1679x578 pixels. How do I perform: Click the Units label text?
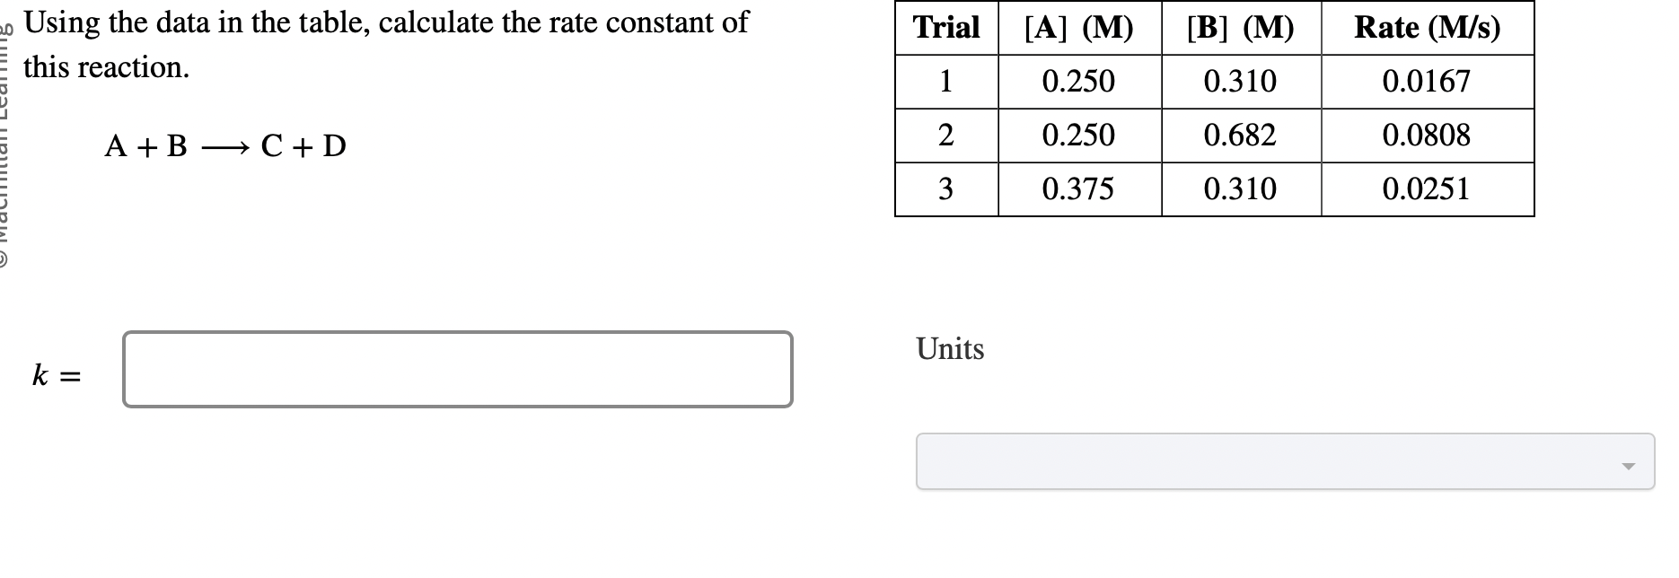pyautogui.click(x=948, y=349)
